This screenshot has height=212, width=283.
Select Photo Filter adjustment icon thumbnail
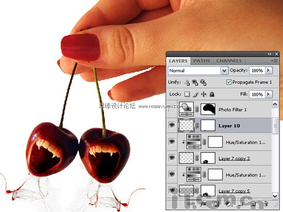pos(186,109)
